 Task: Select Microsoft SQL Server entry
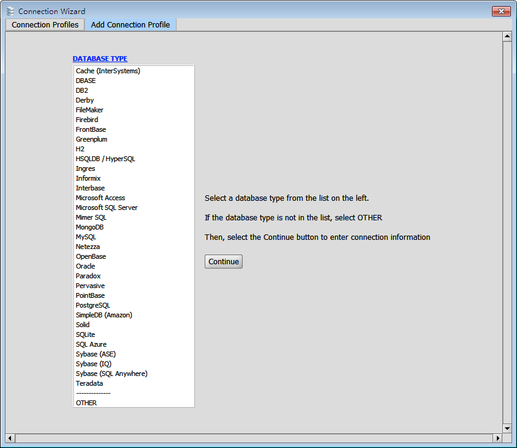point(134,208)
